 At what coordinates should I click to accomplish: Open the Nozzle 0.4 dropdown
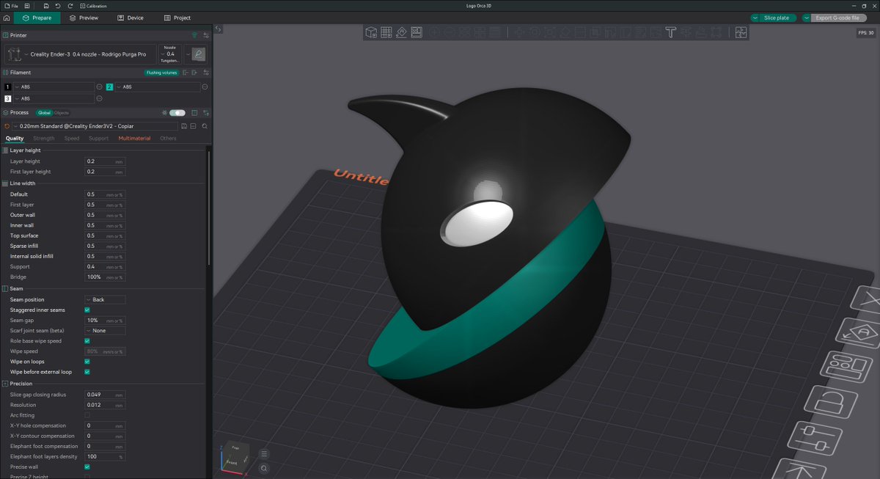click(170, 54)
